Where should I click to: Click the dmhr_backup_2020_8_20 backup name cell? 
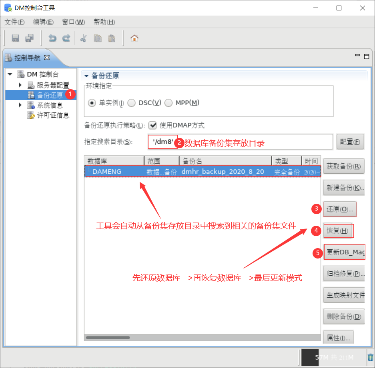coord(223,172)
